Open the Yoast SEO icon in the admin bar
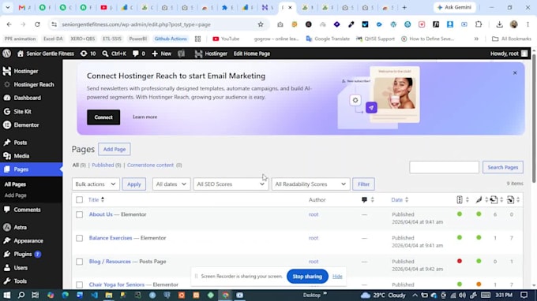537x301 pixels. coord(181,54)
